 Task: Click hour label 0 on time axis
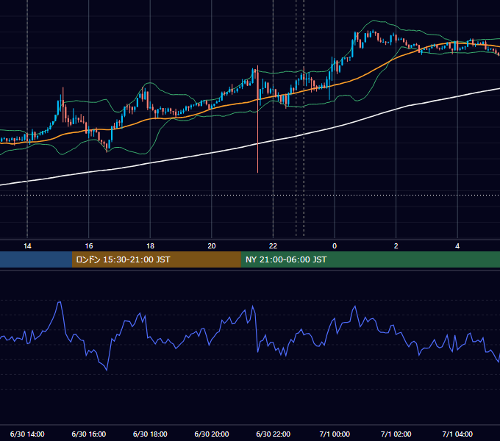(x=335, y=246)
